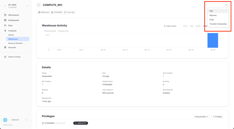The height and width of the screenshot is (129, 234).
Task: Click the Snowflake logo at bottom left
Action: tap(5, 120)
